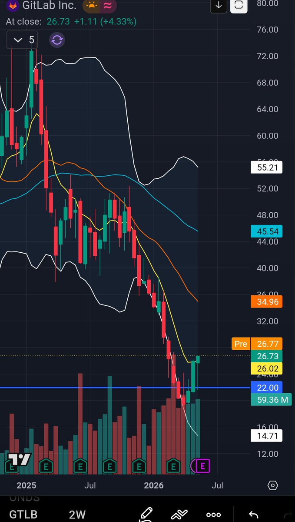Tap the GitLab fox logo icon
The height and width of the screenshot is (522, 295).
coord(14,5)
